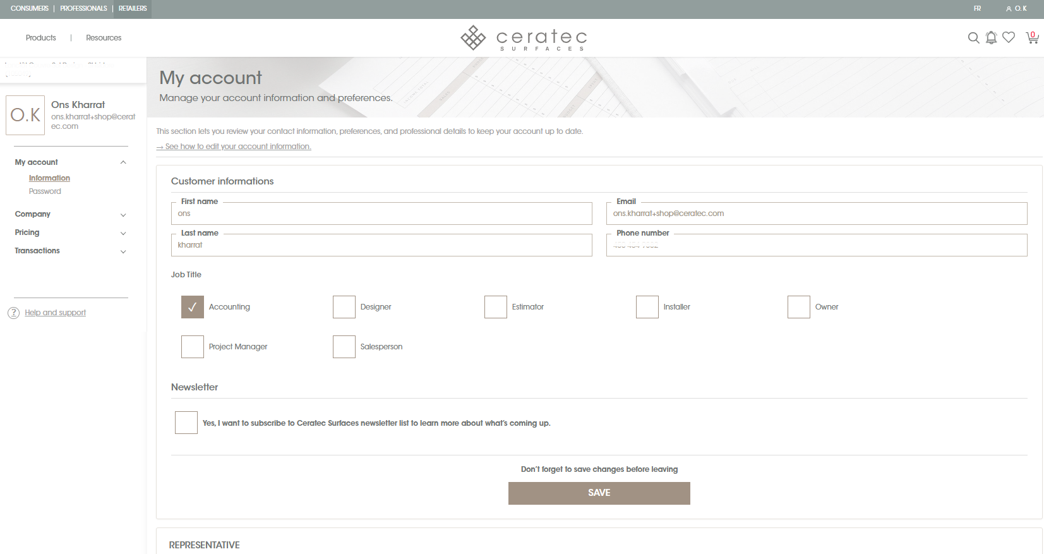Image resolution: width=1044 pixels, height=554 pixels.
Task: Select Information in sidebar
Action: (x=49, y=178)
